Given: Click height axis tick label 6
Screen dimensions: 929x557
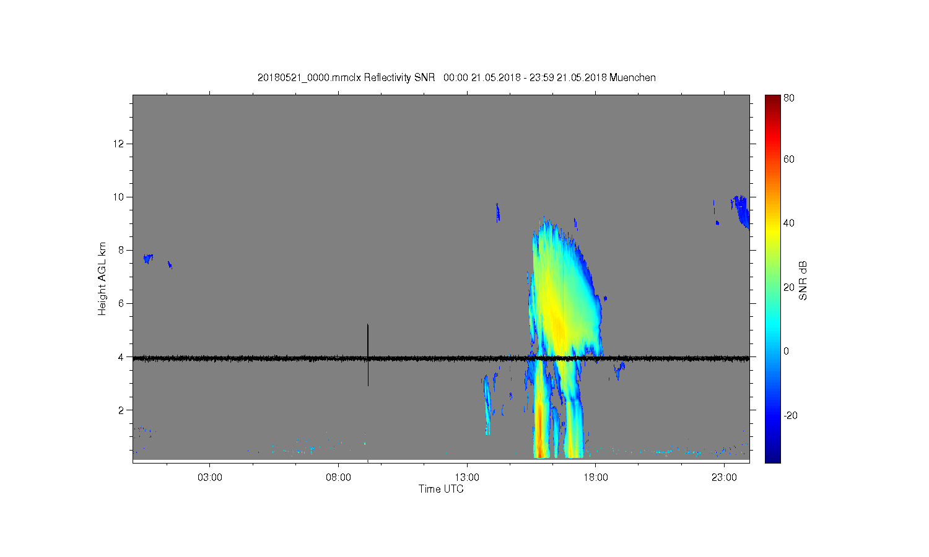Looking at the screenshot, I should [120, 303].
